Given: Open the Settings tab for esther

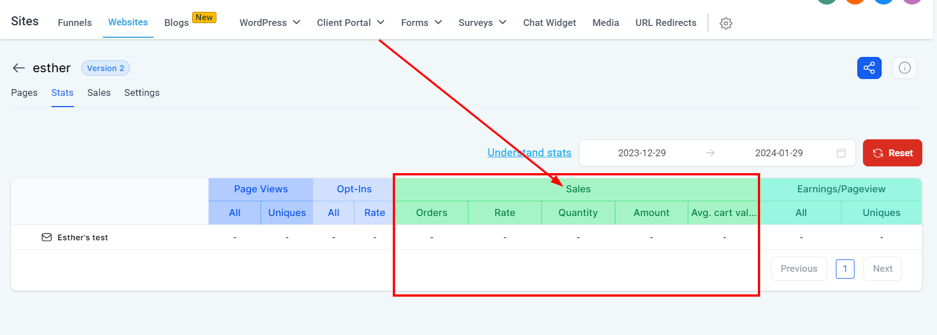Looking at the screenshot, I should click(142, 92).
